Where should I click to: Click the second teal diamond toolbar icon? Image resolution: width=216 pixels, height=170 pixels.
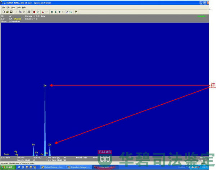(x=59, y=12)
